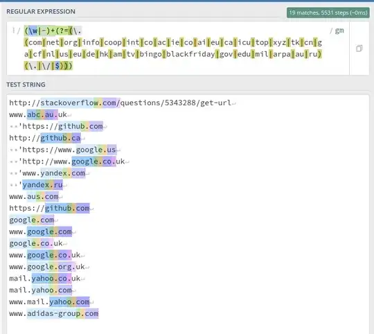
Task: Click the www.google.co.uk line without http
Action: pyautogui.click(x=45, y=255)
